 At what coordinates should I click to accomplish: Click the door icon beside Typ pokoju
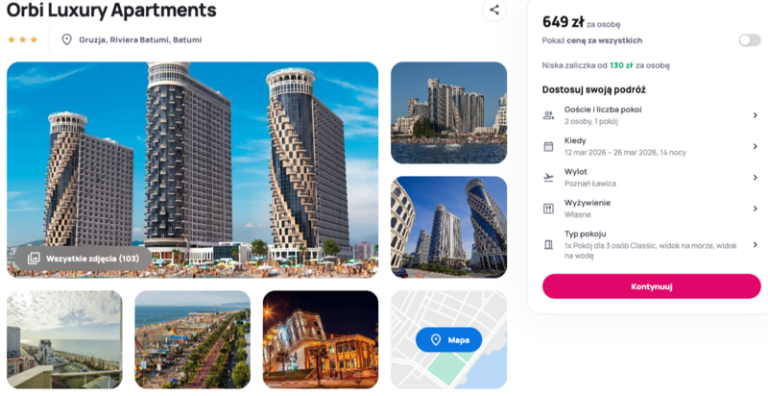pyautogui.click(x=548, y=244)
